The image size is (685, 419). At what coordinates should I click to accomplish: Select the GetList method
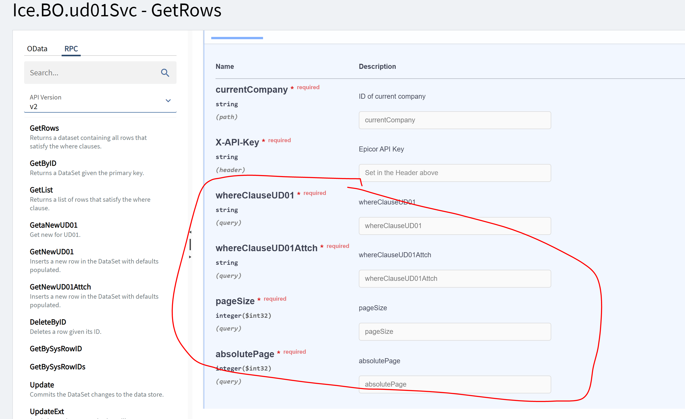click(x=41, y=190)
